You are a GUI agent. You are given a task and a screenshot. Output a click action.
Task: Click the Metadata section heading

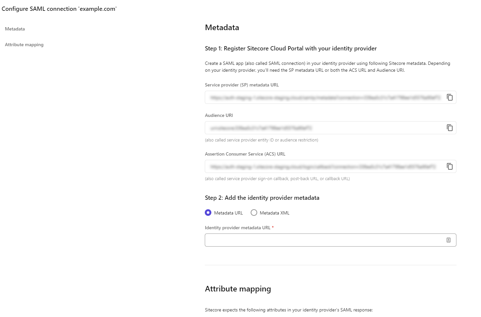tap(222, 28)
